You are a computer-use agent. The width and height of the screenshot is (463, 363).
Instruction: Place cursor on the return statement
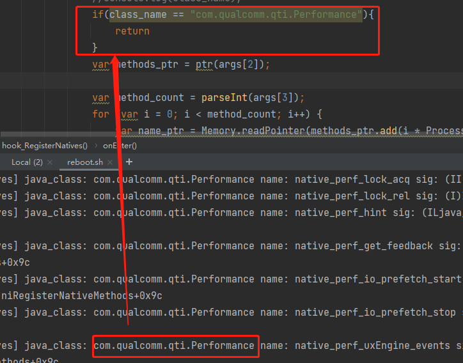[x=132, y=31]
